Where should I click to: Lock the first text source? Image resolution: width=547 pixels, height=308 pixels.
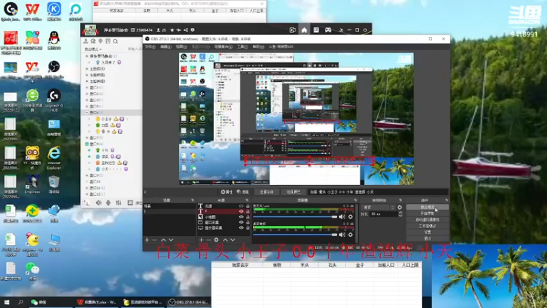pos(248,206)
